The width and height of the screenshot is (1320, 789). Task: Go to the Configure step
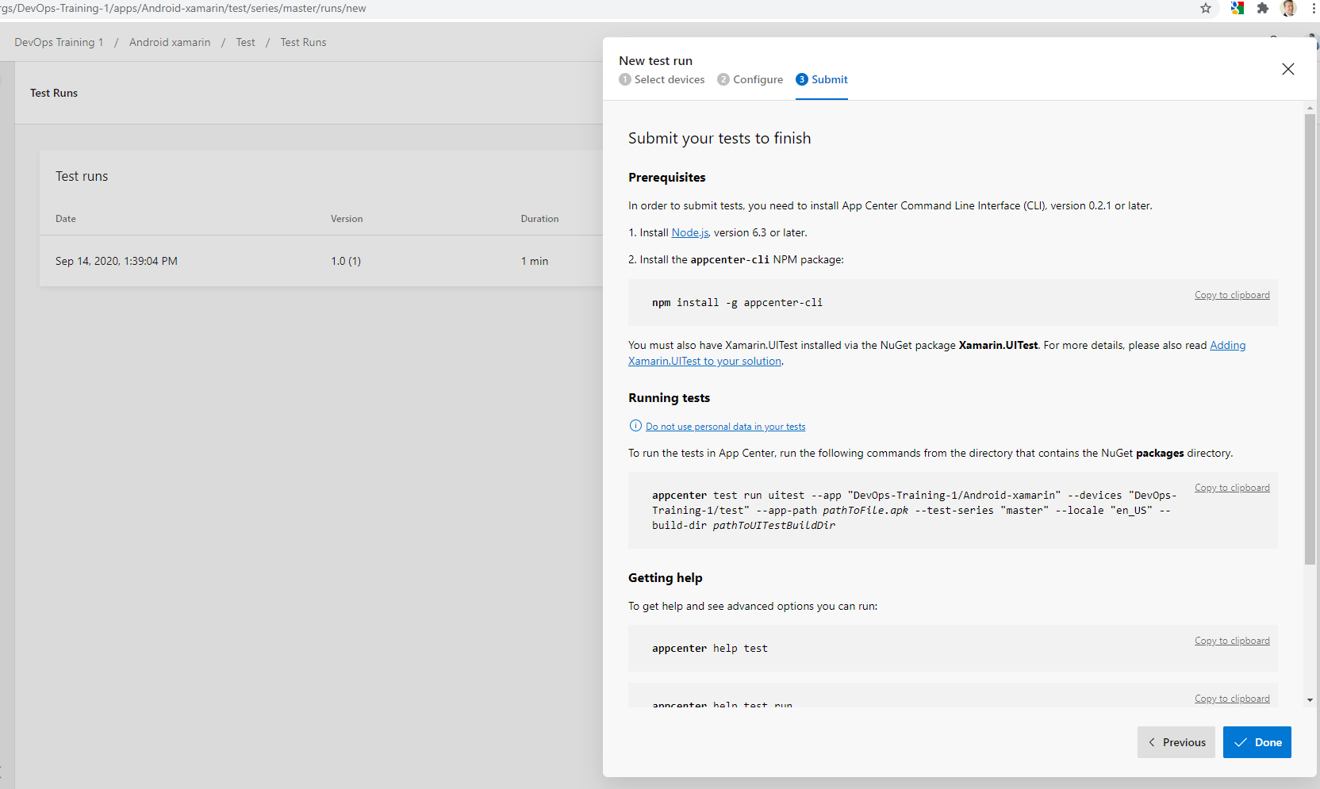(750, 79)
